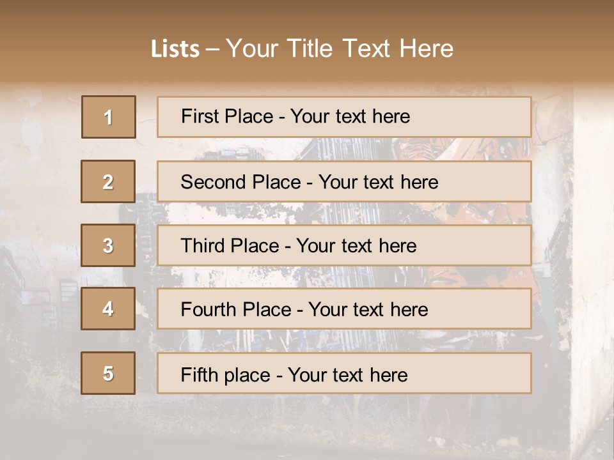Click the bold word Lists in title
This screenshot has height=460, width=614.
[x=175, y=49]
